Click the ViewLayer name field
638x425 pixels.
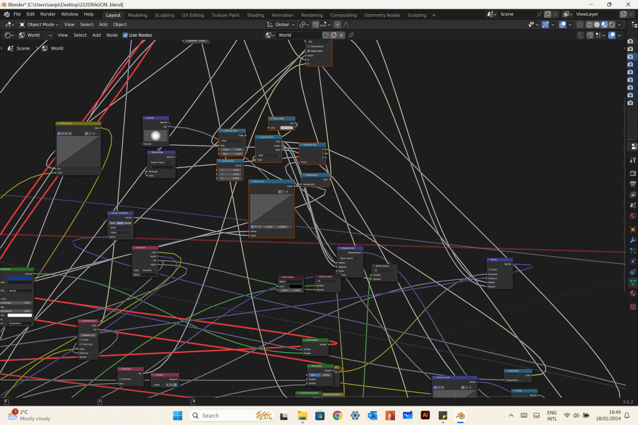click(596, 14)
